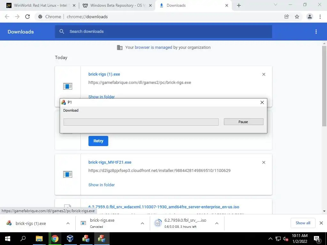Click file icon of brick-rigs_MV-tF21.exe entry
The width and height of the screenshot is (327, 245).
(x=68, y=174)
